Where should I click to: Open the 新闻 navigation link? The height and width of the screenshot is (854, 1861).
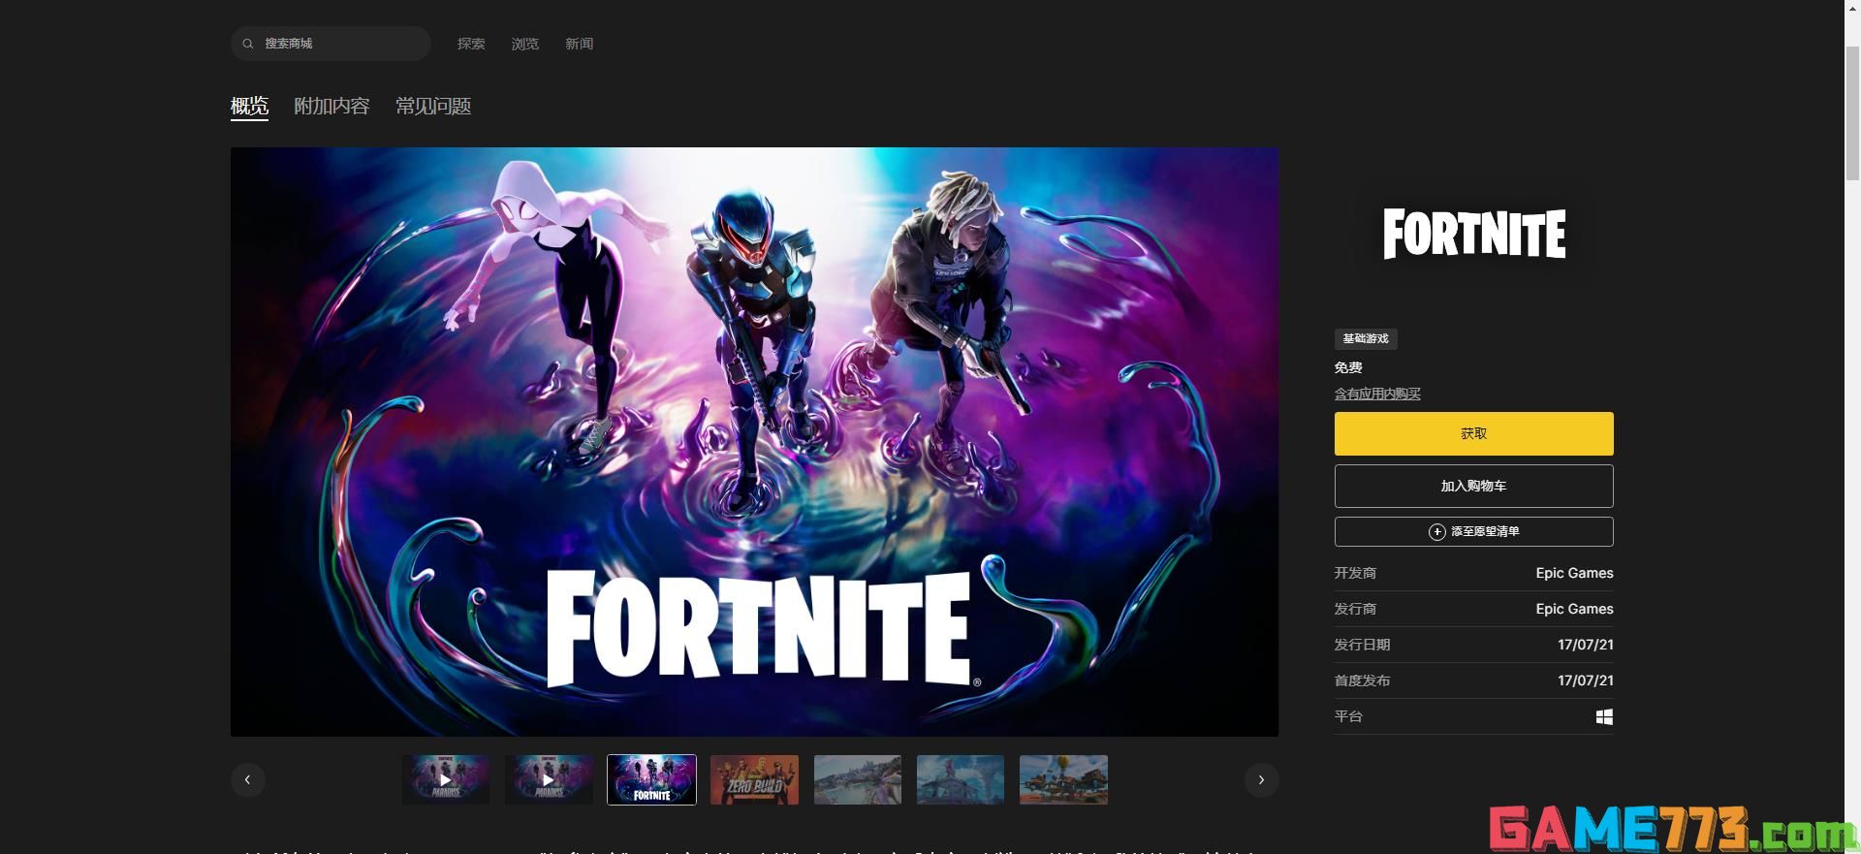tap(580, 44)
